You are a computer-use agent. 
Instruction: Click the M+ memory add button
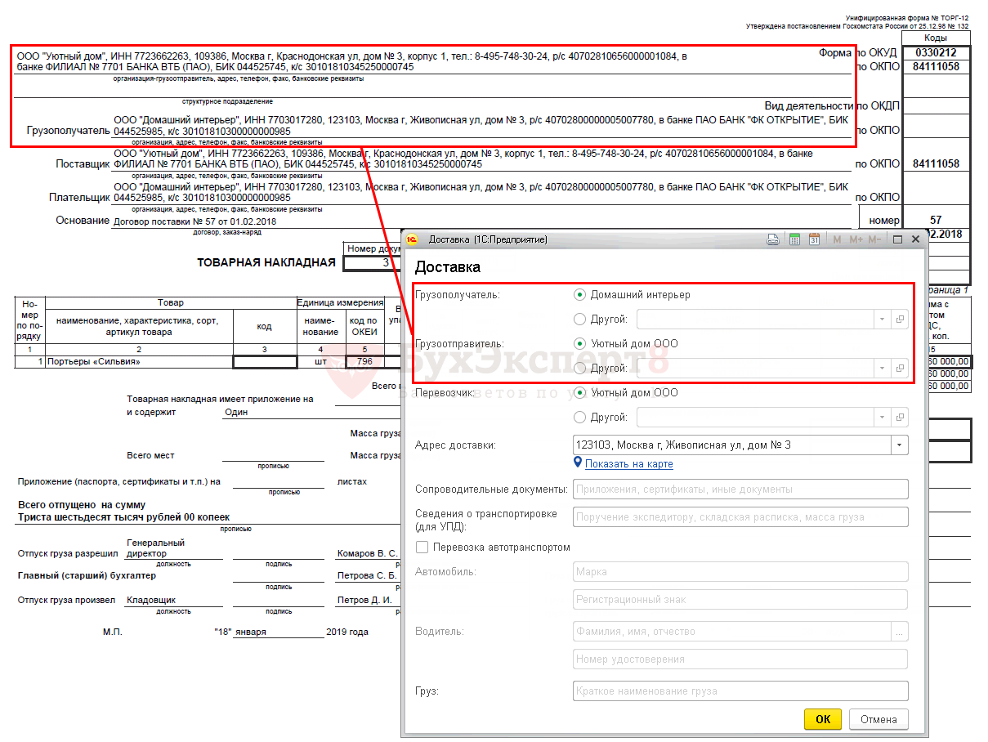tap(856, 239)
